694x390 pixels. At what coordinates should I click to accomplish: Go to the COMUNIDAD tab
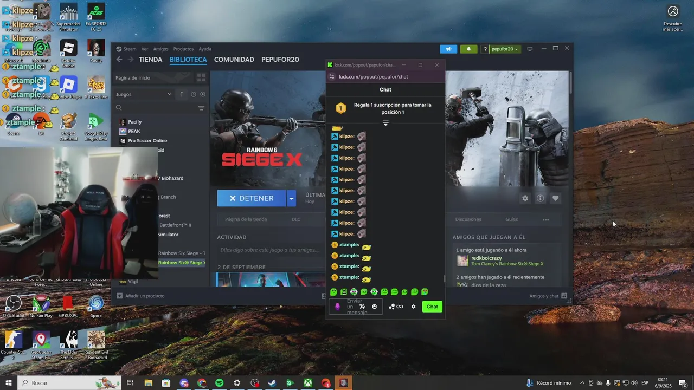tap(234, 60)
